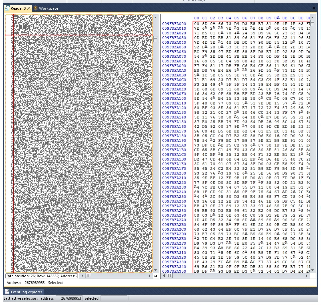321x305 pixels.
Task: Close the Reader 0 tab
Action: pos(29,8)
